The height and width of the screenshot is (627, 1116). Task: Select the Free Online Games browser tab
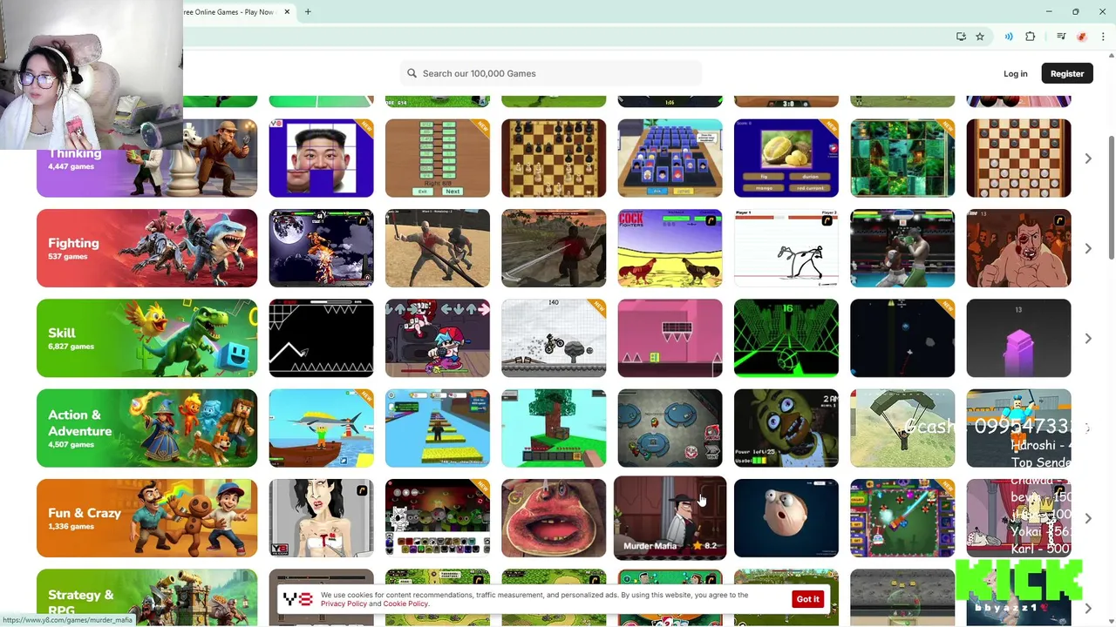click(235, 12)
